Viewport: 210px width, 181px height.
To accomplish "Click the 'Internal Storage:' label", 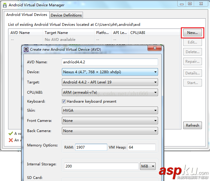I will (x=41, y=164).
